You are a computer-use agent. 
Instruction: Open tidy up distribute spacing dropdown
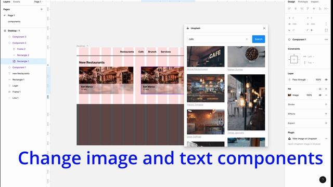coord(326,8)
